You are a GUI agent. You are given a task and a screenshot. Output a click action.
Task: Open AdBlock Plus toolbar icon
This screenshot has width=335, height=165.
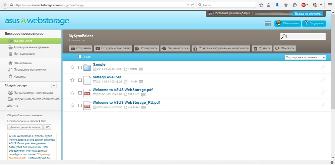coord(304,5)
